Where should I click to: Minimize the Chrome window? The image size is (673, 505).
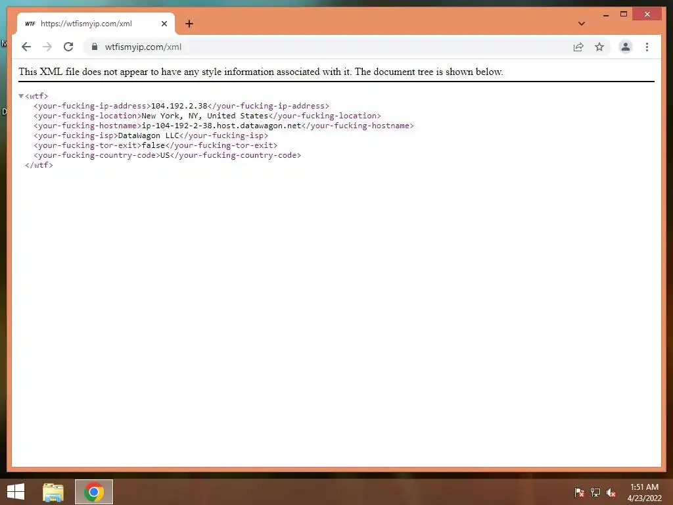click(605, 14)
